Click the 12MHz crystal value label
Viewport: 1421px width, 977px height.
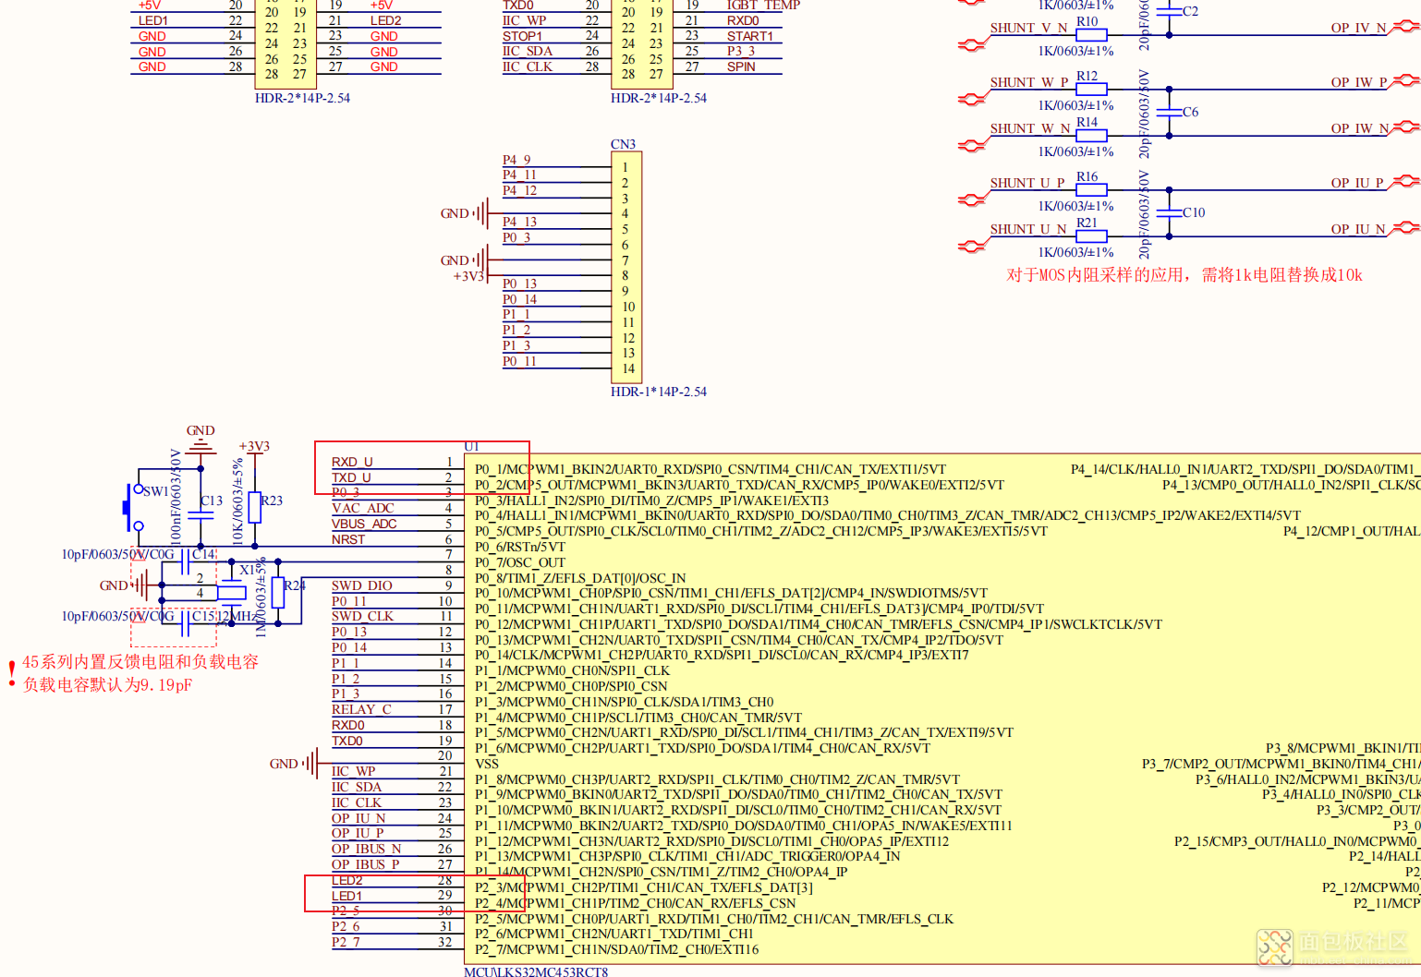238,616
